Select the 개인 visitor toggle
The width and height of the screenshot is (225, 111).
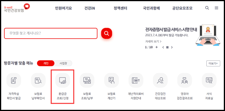pyautogui.click(x=46, y=63)
